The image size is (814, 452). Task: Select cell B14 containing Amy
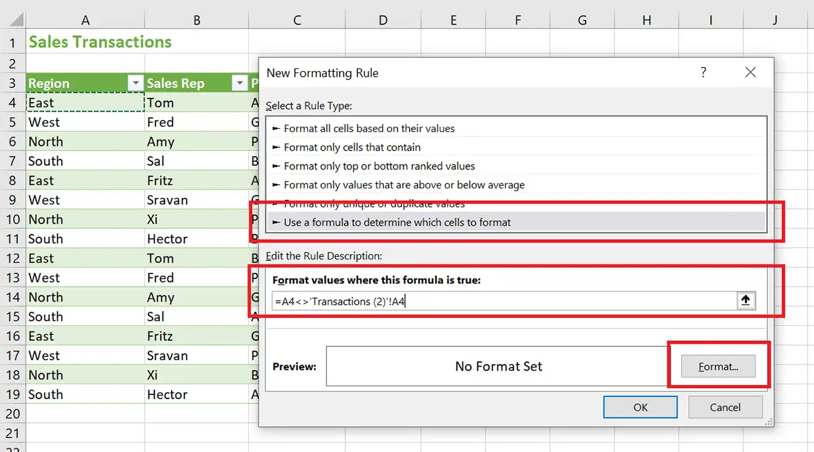tap(197, 297)
